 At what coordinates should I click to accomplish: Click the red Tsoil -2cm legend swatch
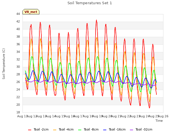[30, 130]
